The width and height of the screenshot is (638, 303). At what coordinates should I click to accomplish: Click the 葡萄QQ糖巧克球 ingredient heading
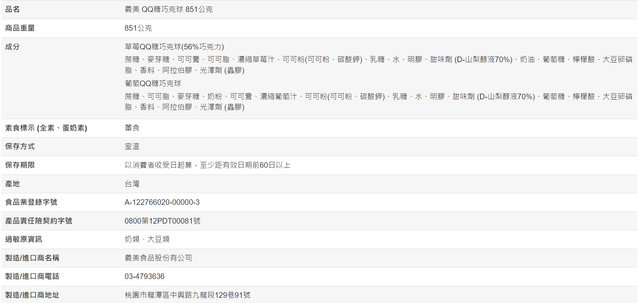pos(153,84)
